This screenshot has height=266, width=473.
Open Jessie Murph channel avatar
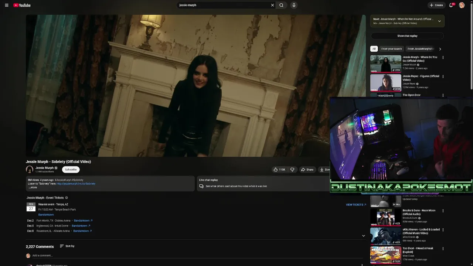30,170
